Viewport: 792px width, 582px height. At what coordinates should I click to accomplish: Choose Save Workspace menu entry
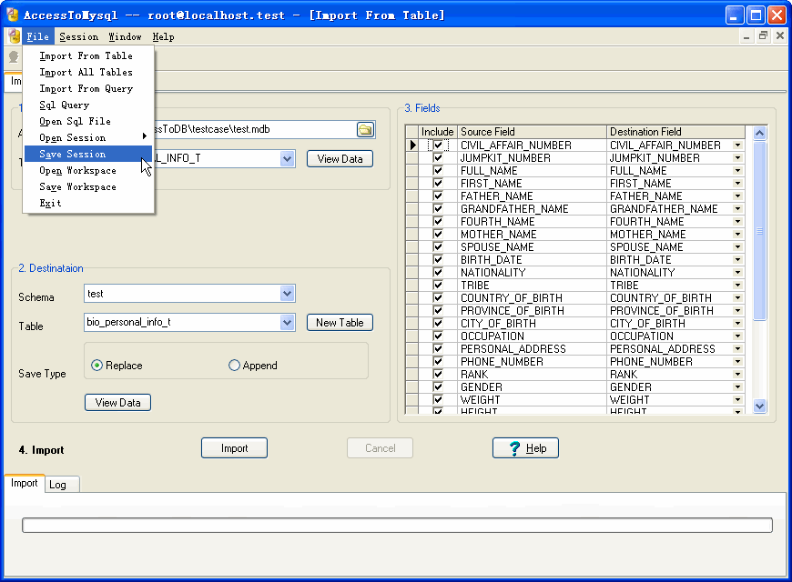tap(88, 186)
